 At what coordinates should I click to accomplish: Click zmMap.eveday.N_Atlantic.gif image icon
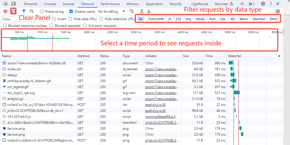(x=4, y=81)
